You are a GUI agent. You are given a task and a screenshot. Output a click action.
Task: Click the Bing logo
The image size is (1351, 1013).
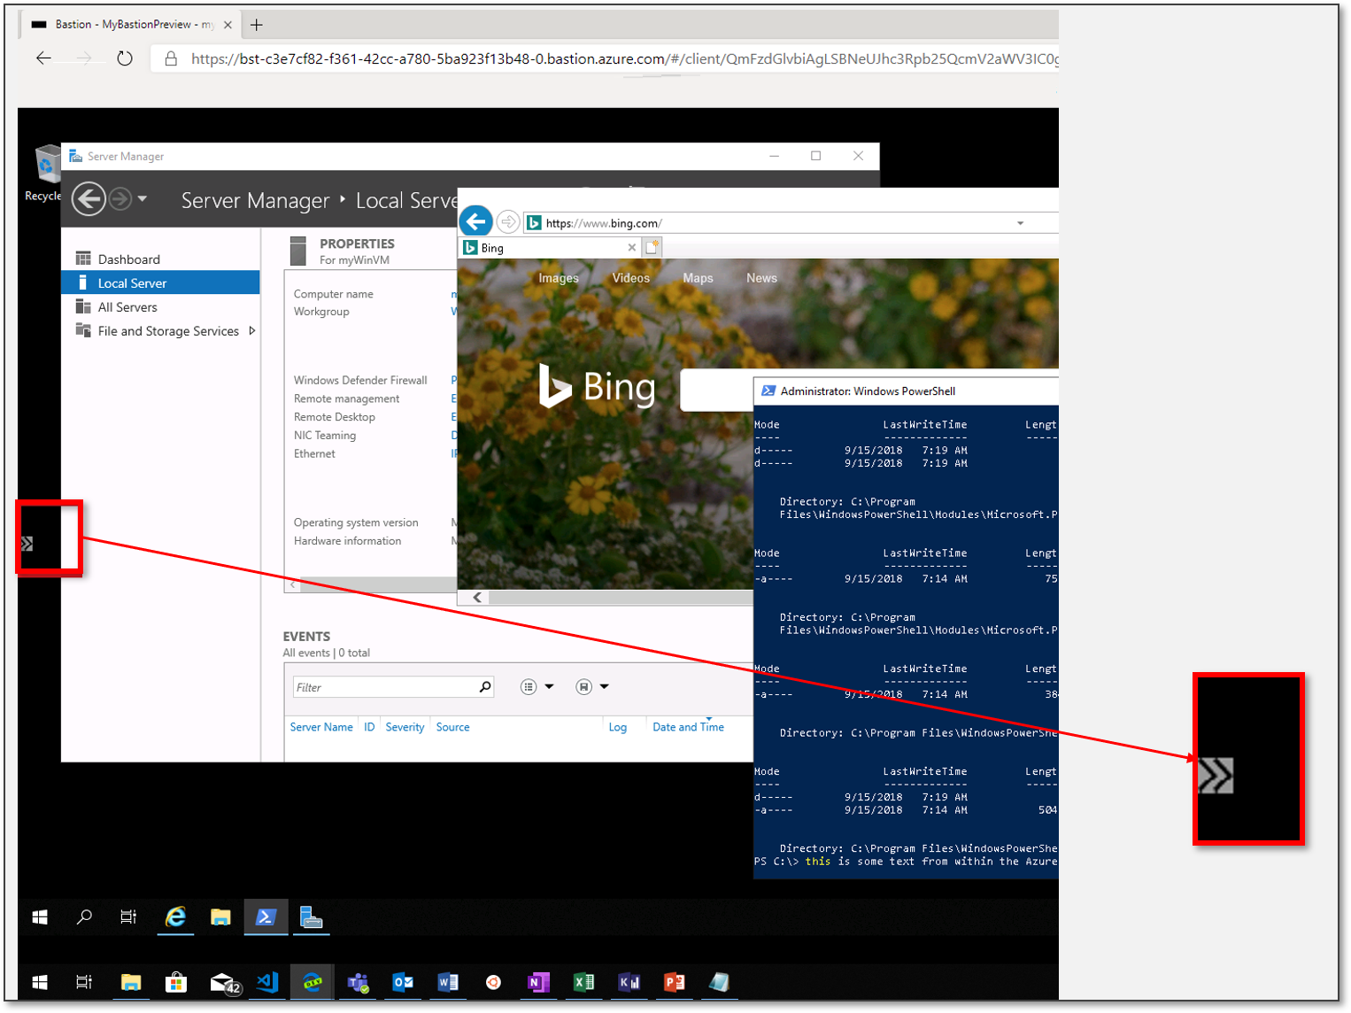pyautogui.click(x=598, y=387)
